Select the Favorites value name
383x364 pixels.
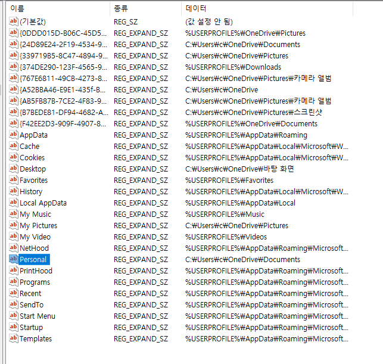point(34,181)
